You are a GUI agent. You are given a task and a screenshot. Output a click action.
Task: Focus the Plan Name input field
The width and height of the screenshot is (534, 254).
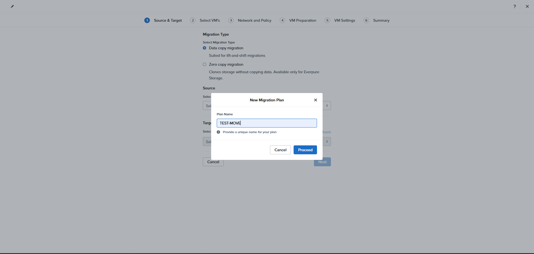[267, 123]
